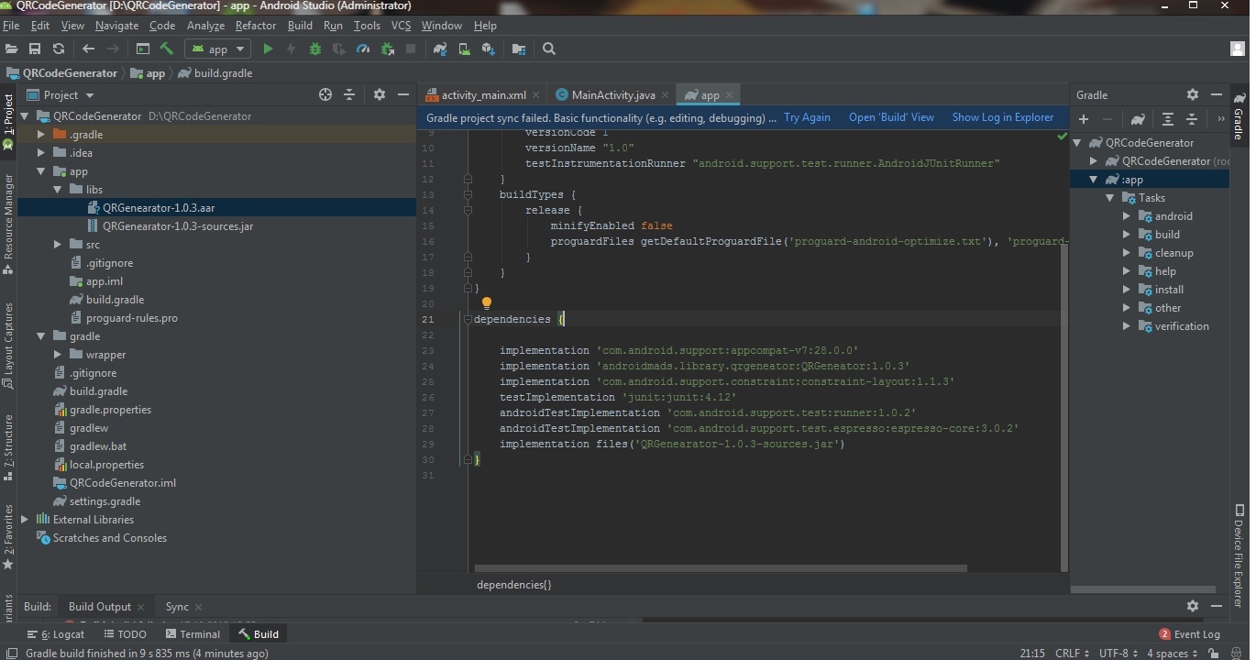The image size is (1256, 660).
Task: Expand the src folder
Action: 58,245
